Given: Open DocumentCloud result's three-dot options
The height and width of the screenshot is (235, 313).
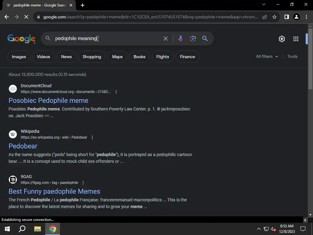Looking at the screenshot, I should (116, 92).
